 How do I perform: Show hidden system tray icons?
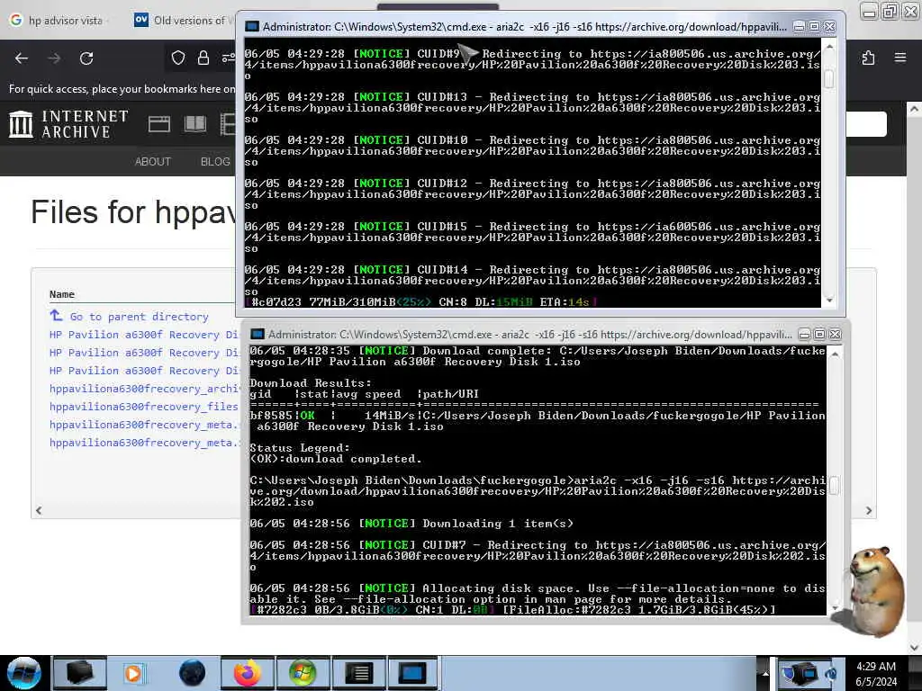[x=765, y=673]
